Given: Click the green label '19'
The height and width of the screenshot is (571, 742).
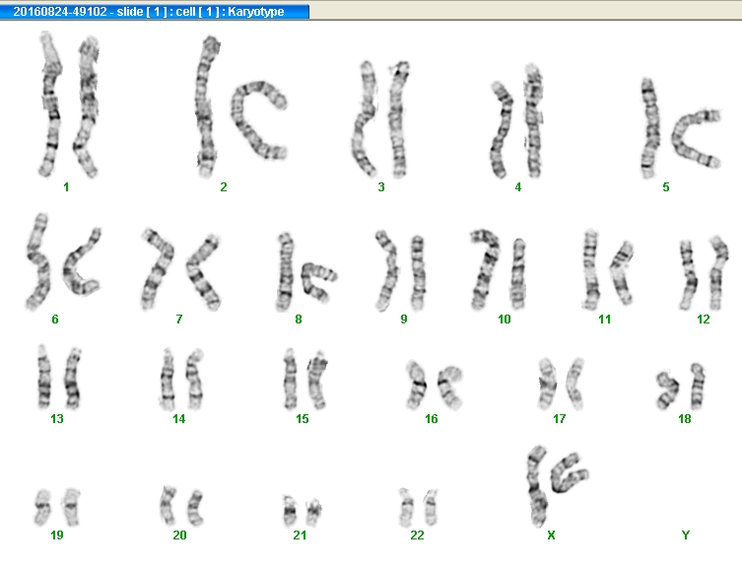Looking at the screenshot, I should pyautogui.click(x=57, y=535).
